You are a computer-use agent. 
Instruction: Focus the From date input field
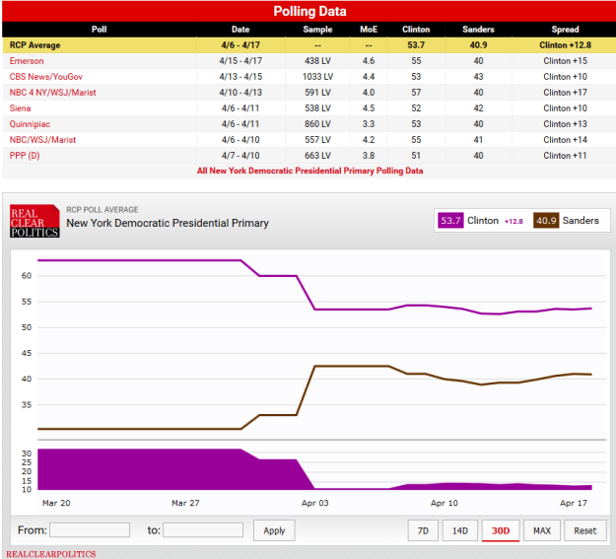[90, 530]
